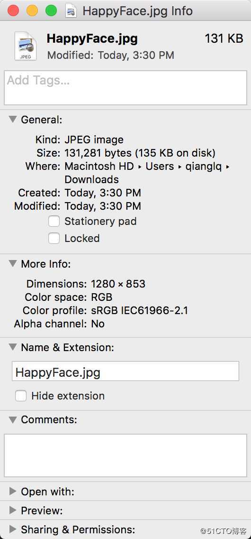Collapse the Comments section
This screenshot has width=251, height=539.
(13, 419)
